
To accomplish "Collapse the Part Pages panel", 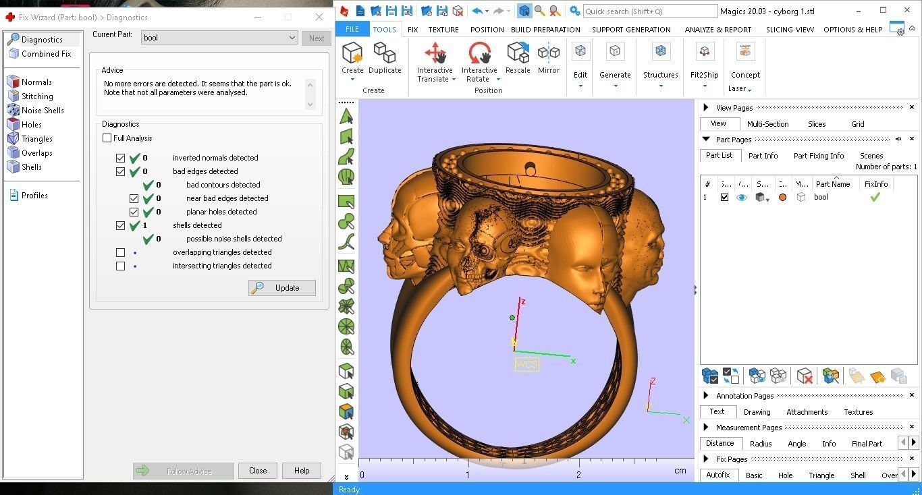I will click(x=706, y=140).
